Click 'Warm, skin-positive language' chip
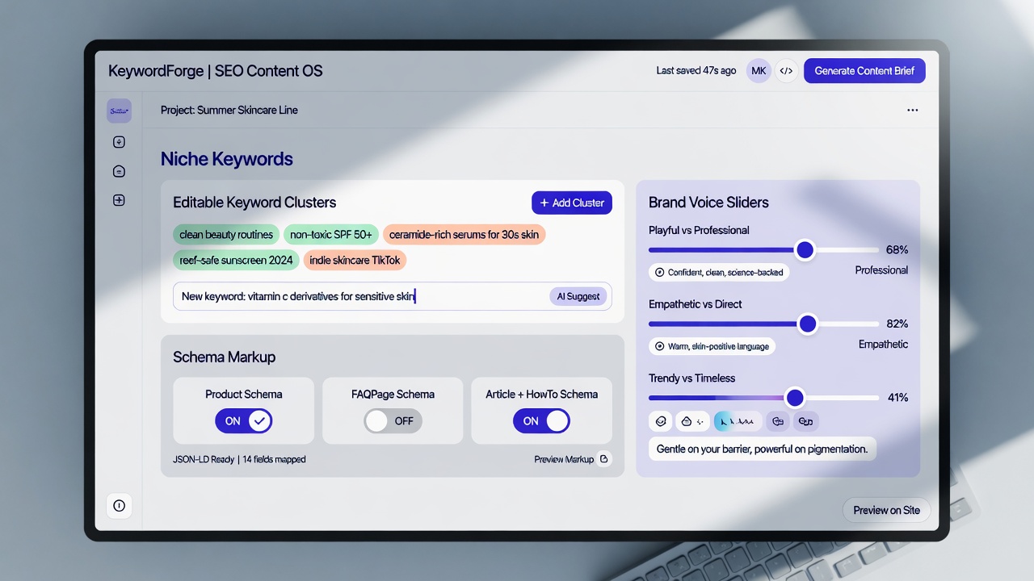The image size is (1034, 581). click(712, 346)
